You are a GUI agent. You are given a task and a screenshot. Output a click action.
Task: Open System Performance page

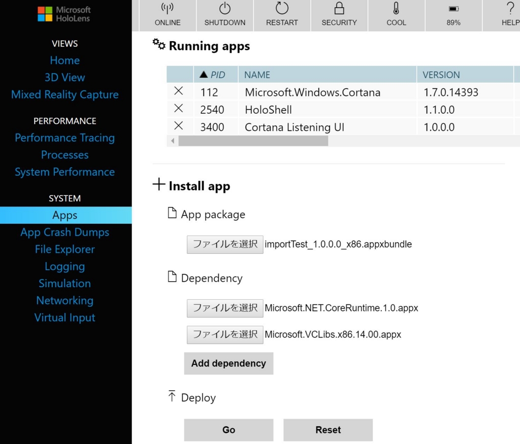pos(65,172)
